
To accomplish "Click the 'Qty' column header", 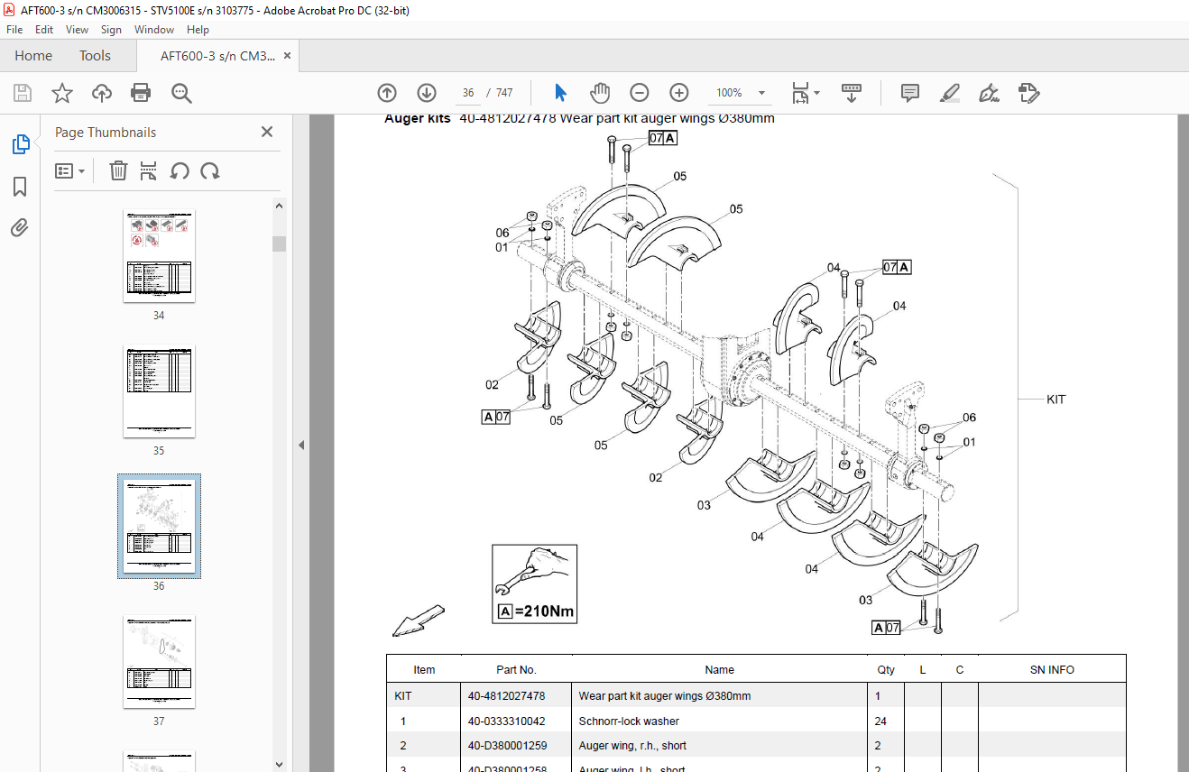I will tap(886, 670).
